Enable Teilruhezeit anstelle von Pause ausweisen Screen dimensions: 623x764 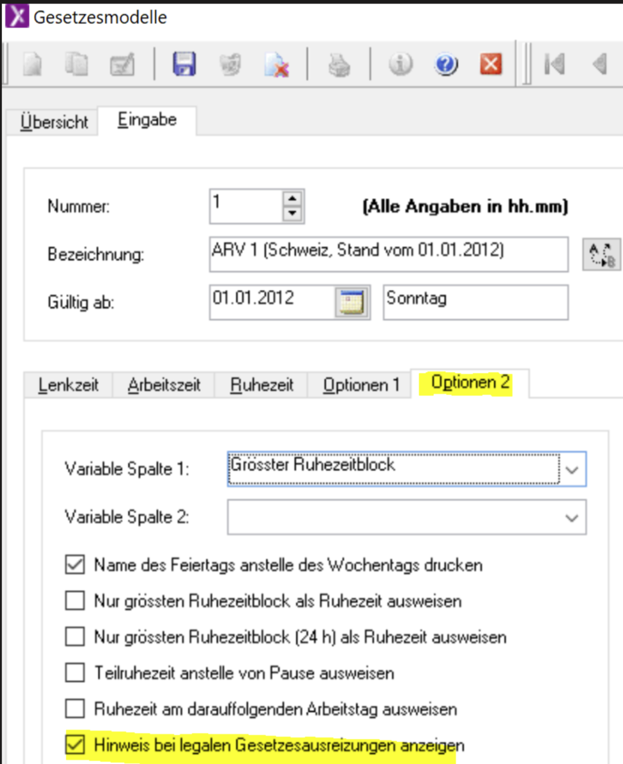click(75, 672)
